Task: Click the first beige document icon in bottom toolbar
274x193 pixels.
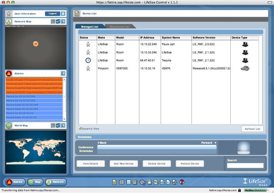Action: (x=114, y=182)
